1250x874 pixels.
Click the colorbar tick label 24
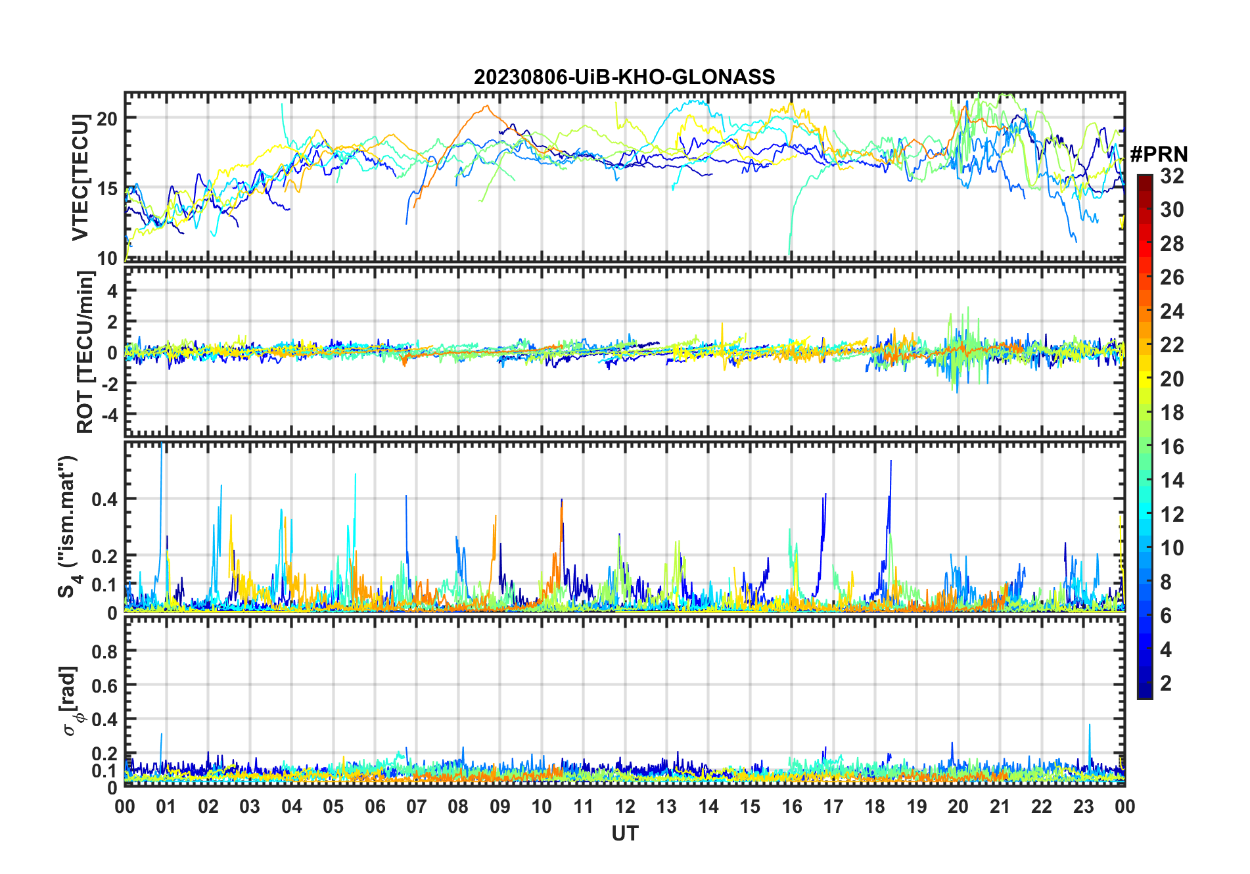pos(1172,311)
